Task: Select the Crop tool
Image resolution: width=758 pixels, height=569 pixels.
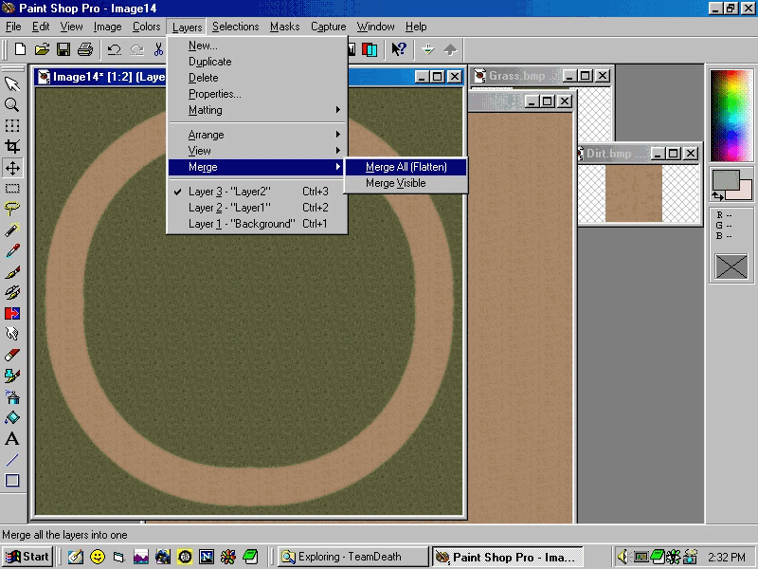Action: [x=12, y=147]
